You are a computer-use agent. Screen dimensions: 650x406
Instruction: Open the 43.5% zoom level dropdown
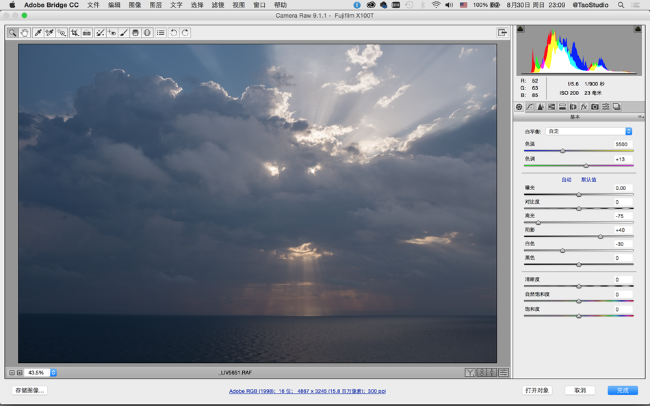coord(53,373)
